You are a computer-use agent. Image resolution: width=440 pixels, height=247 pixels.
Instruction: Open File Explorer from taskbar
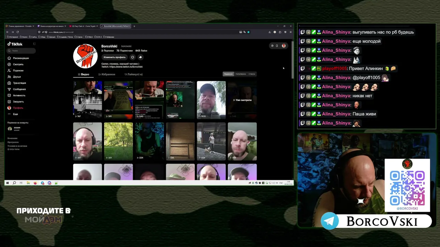pos(28,183)
